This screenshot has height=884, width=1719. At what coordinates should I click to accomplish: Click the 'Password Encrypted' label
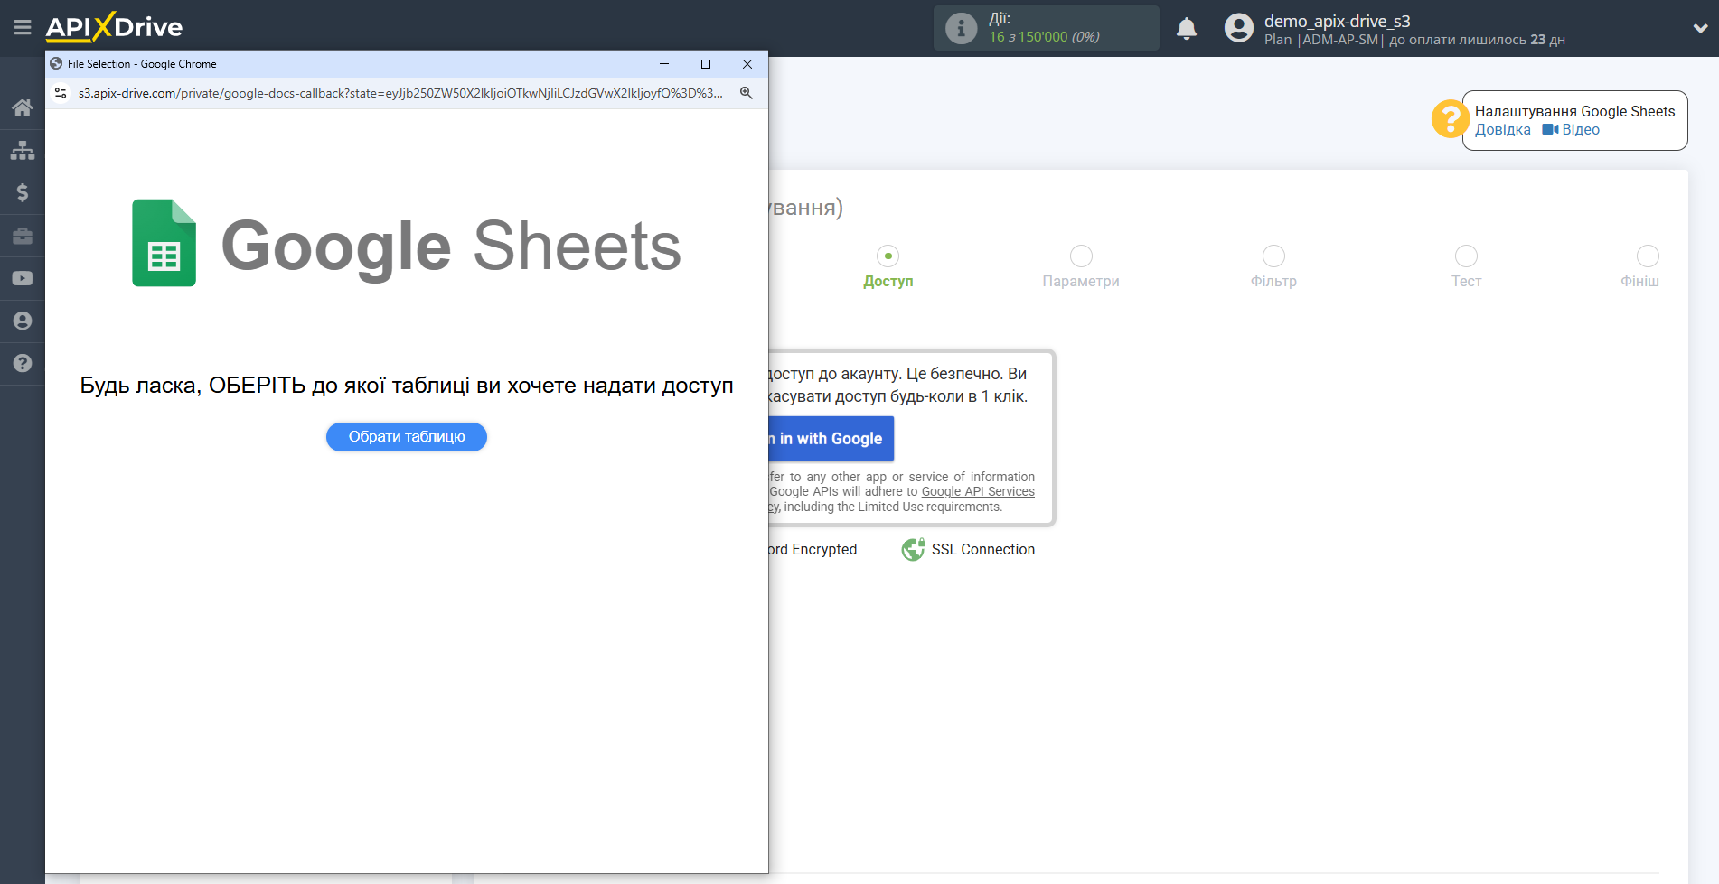tap(813, 549)
